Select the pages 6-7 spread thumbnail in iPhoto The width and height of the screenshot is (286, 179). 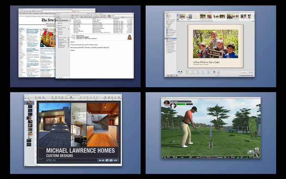pyautogui.click(x=233, y=16)
